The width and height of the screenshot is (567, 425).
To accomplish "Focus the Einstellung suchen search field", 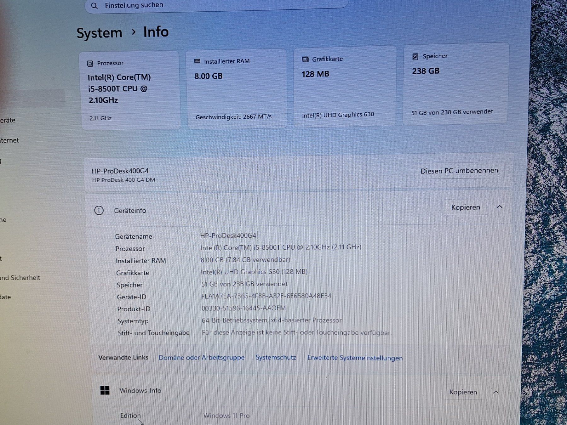I will 217,6.
